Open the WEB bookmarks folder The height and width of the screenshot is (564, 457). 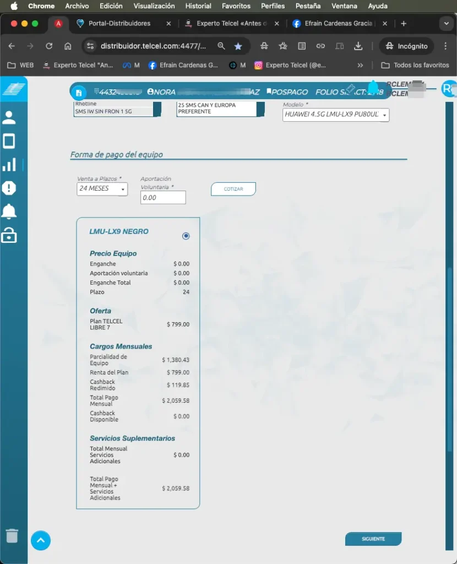pyautogui.click(x=20, y=65)
